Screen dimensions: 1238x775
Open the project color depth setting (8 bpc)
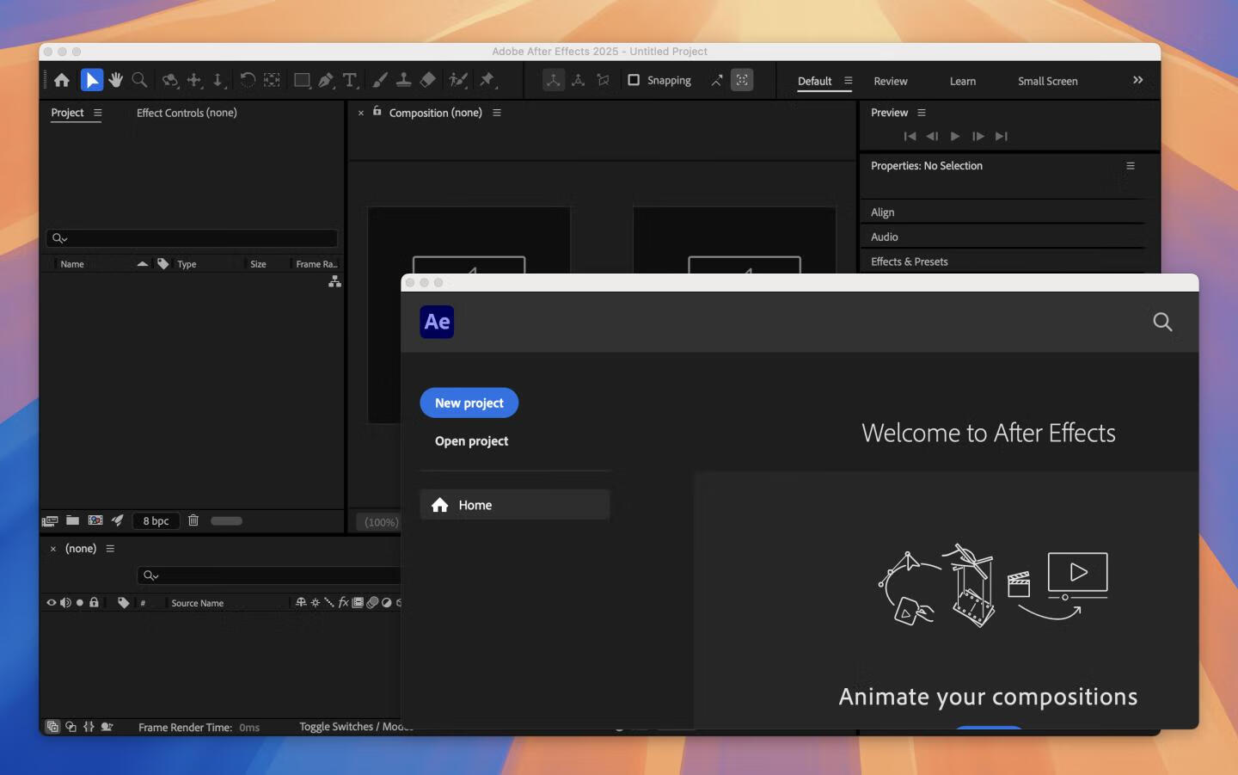click(156, 520)
